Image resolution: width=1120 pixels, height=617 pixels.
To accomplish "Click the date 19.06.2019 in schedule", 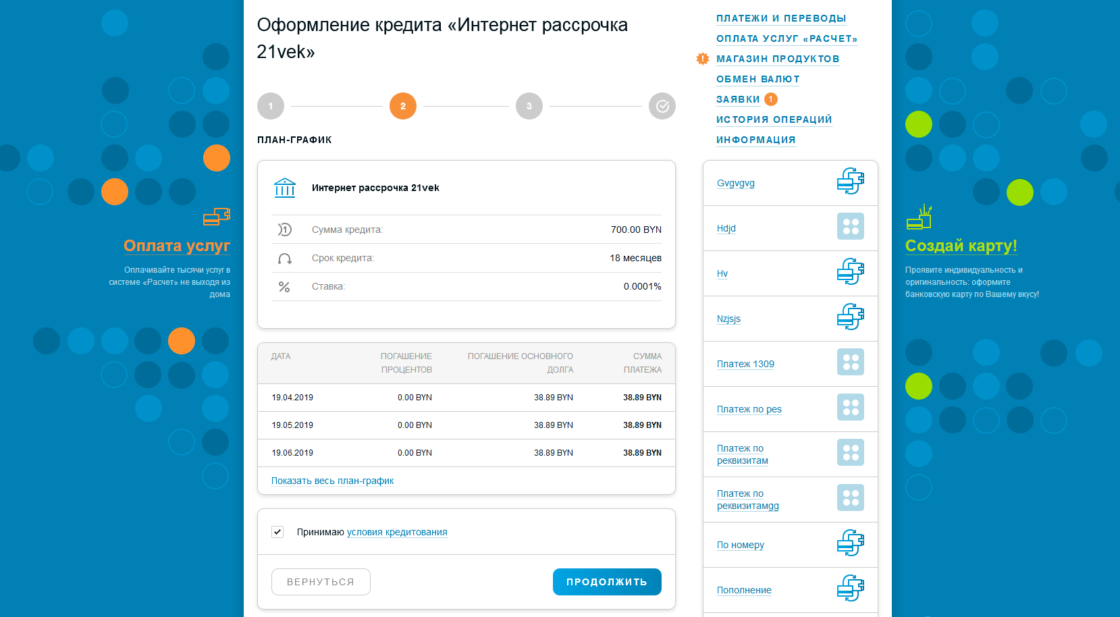I will click(292, 453).
